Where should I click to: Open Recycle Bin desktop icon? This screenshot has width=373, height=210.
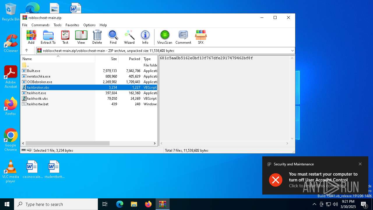11,12
